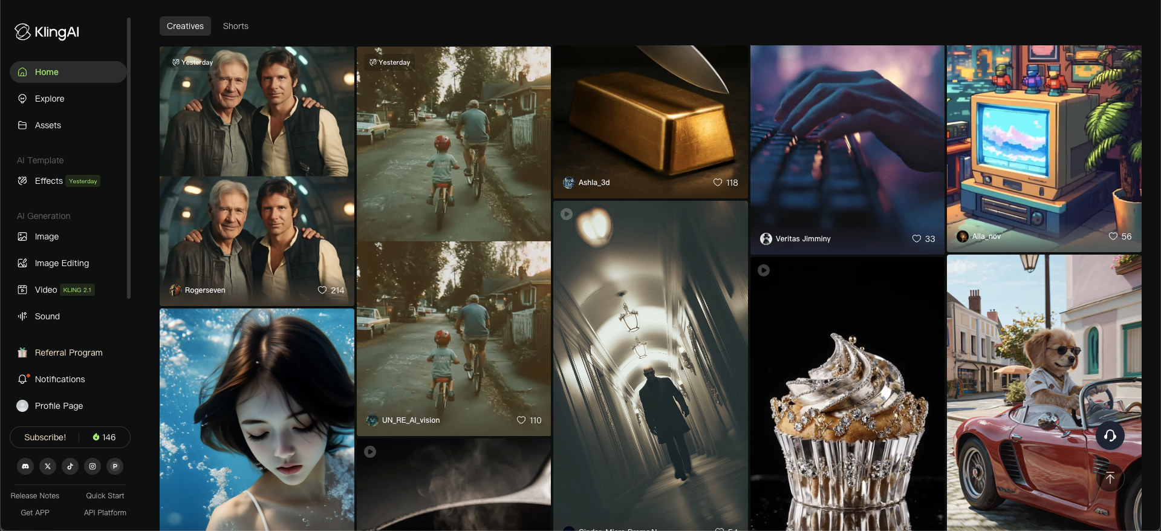Open the Alla_nov author name

(x=986, y=236)
